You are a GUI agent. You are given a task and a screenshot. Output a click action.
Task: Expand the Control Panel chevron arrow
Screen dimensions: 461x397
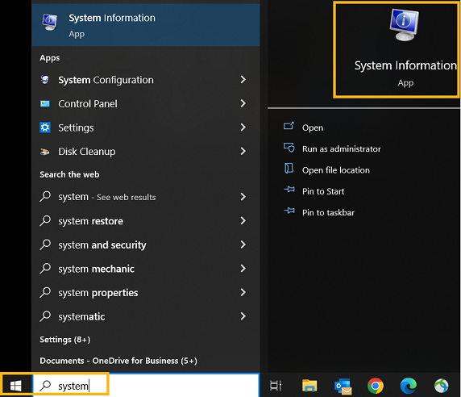(243, 103)
